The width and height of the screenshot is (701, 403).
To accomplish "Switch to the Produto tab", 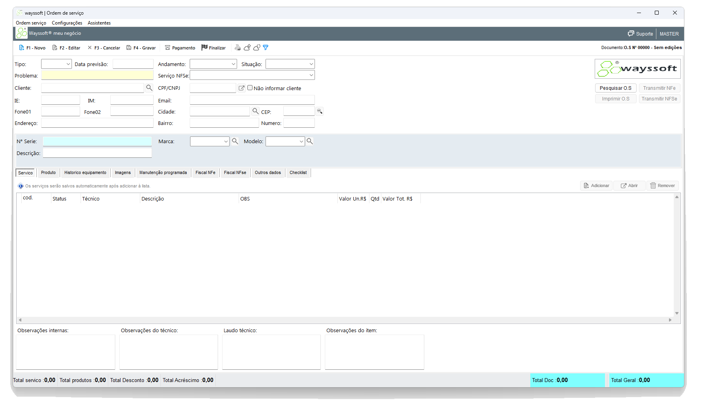I will point(48,173).
